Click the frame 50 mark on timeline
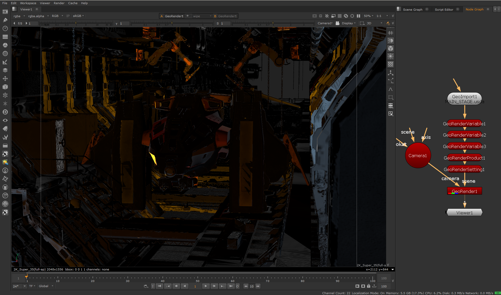The width and height of the screenshot is (501, 295). 198,279
